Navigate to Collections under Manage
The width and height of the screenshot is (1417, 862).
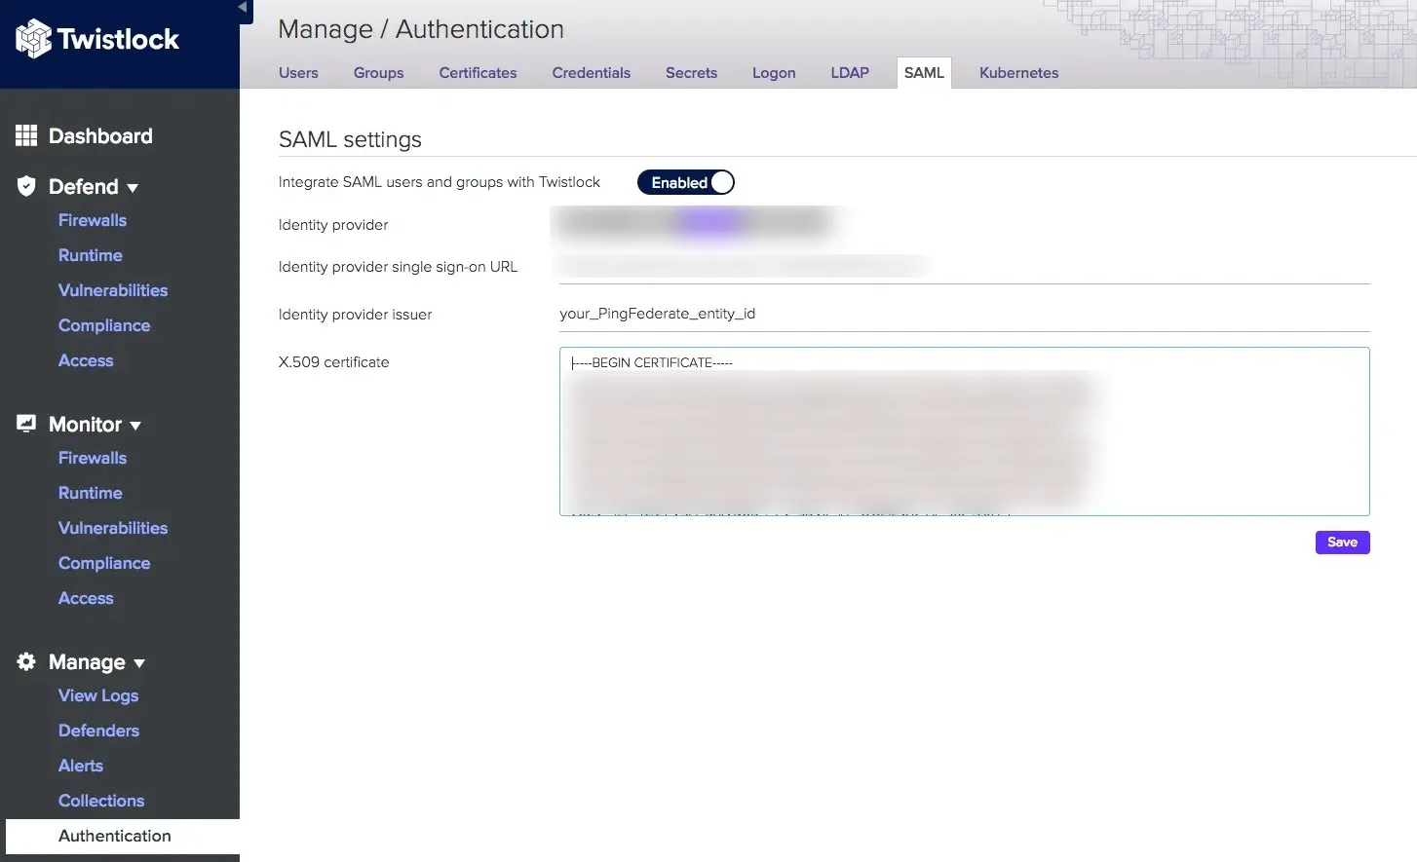(x=101, y=801)
